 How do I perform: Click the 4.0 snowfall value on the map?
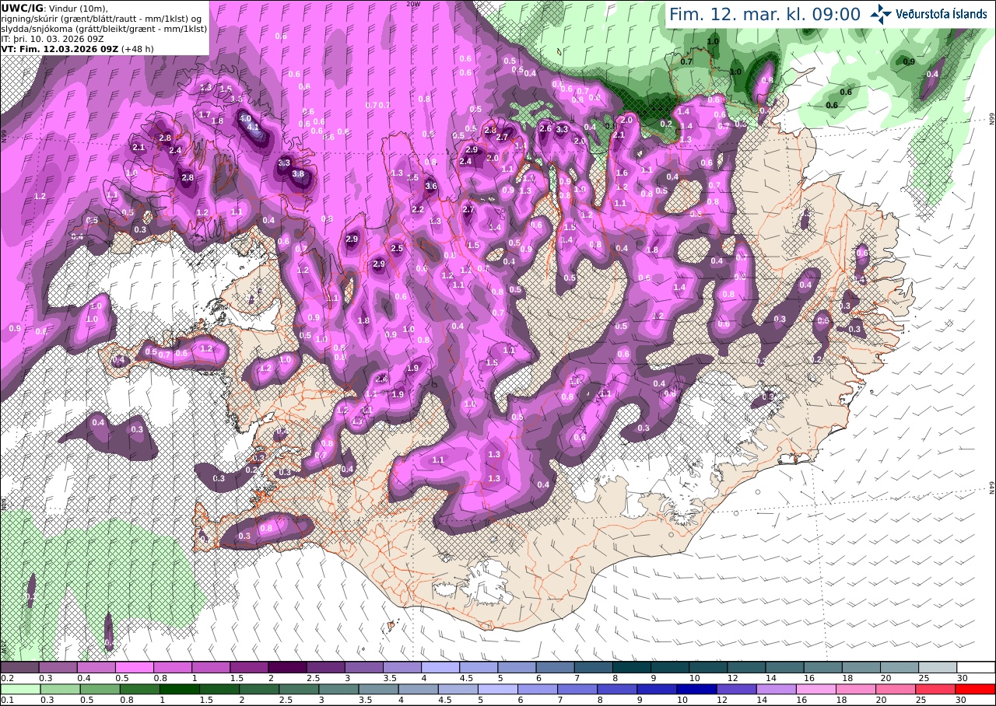(244, 118)
